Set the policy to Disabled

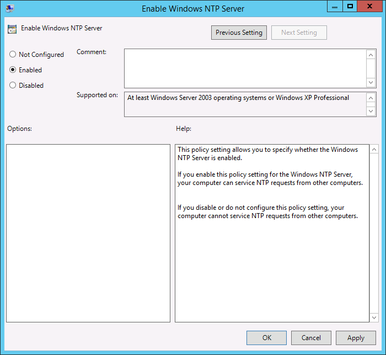pos(13,86)
